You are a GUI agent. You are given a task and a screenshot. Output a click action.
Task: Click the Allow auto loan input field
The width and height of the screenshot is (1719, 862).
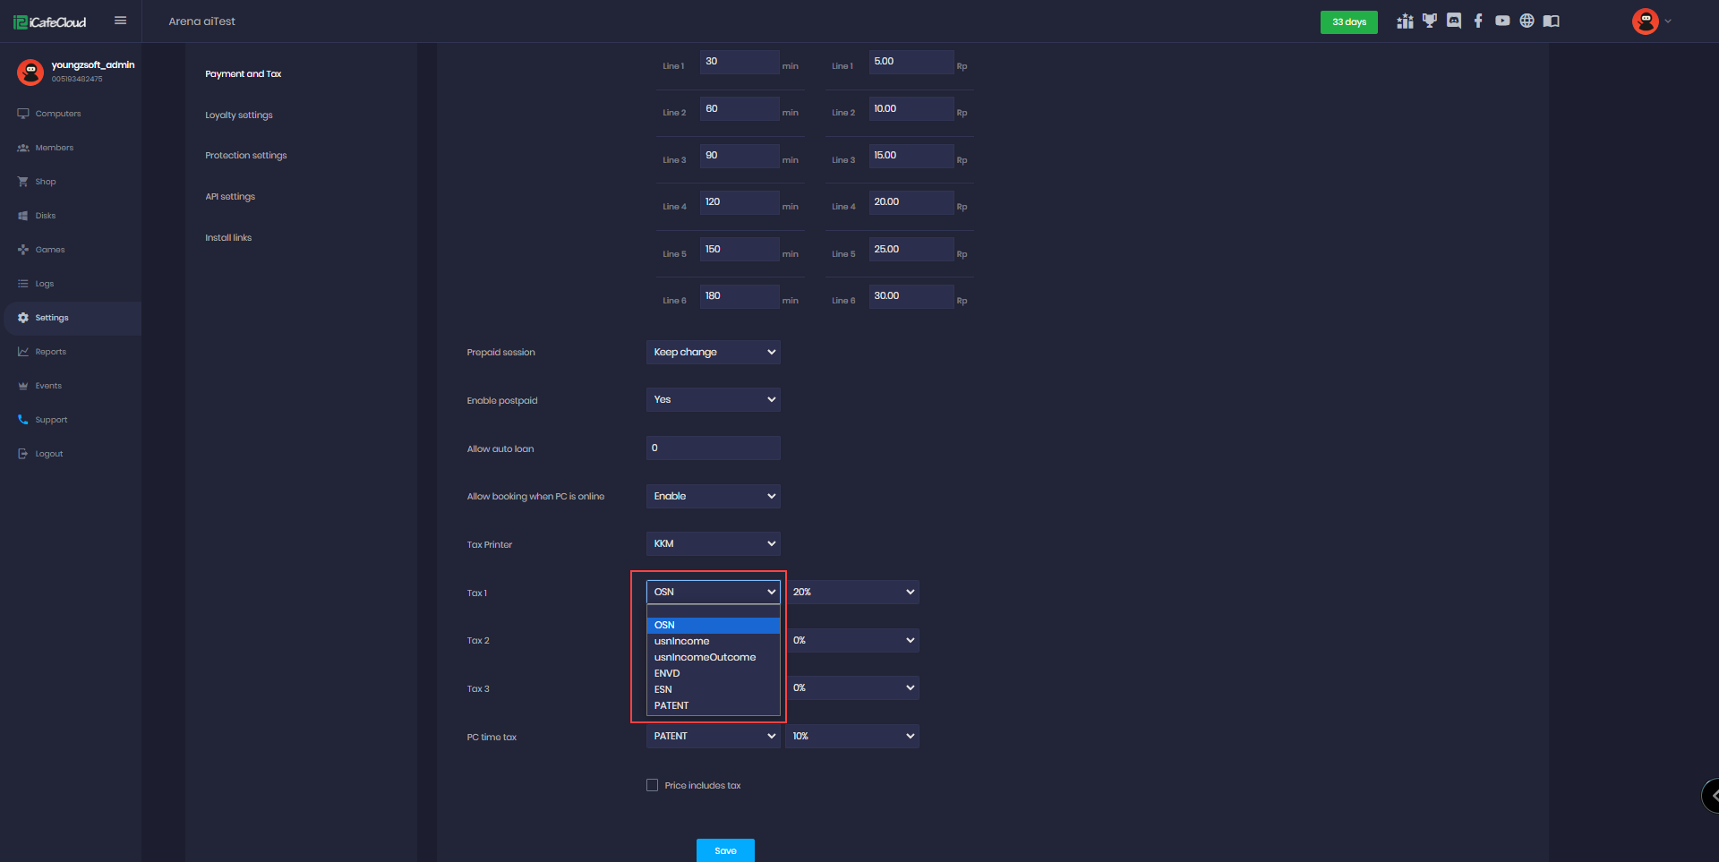click(713, 448)
